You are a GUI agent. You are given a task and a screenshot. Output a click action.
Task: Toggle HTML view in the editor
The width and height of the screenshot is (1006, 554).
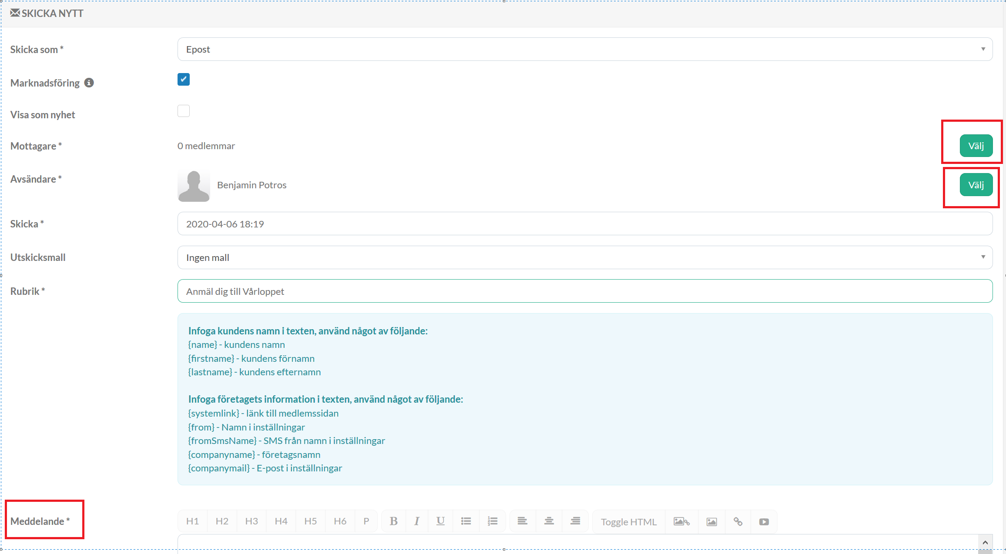[x=628, y=521]
